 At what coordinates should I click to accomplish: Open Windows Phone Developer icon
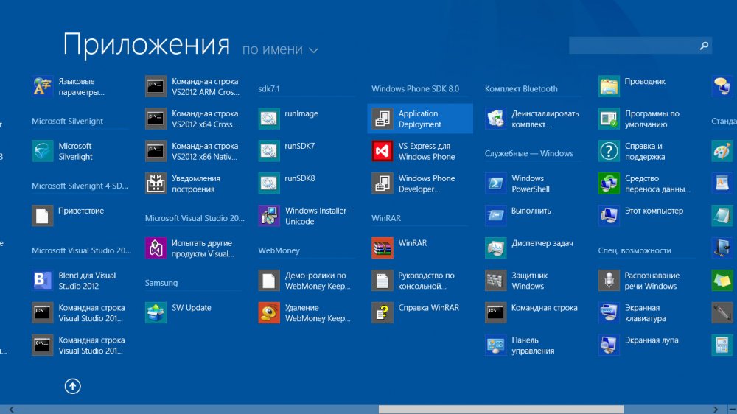tap(382, 183)
